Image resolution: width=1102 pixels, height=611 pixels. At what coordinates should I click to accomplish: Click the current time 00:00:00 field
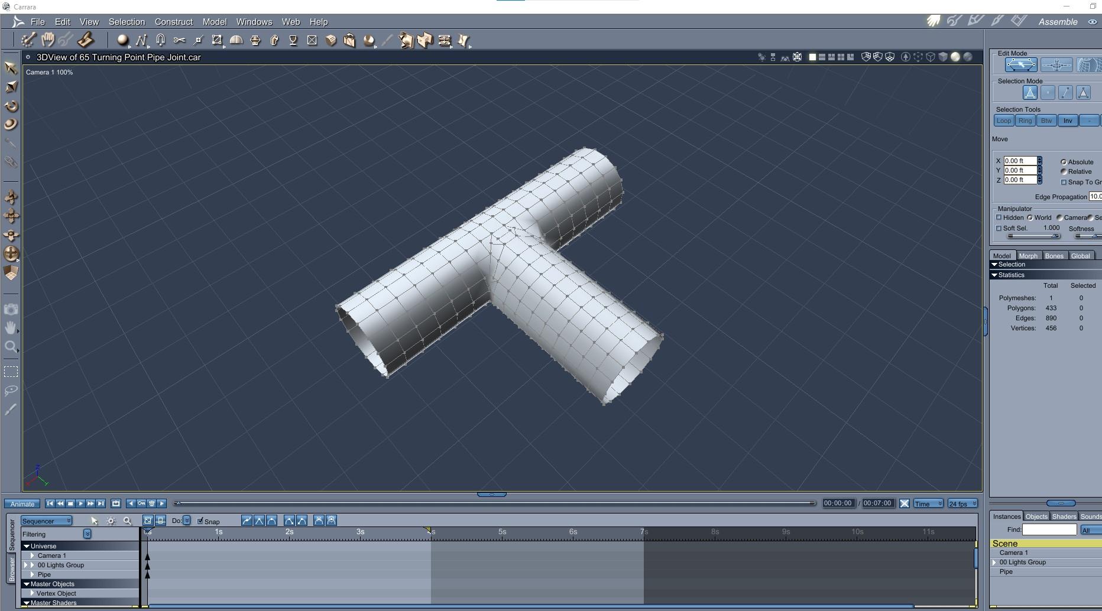(x=838, y=503)
